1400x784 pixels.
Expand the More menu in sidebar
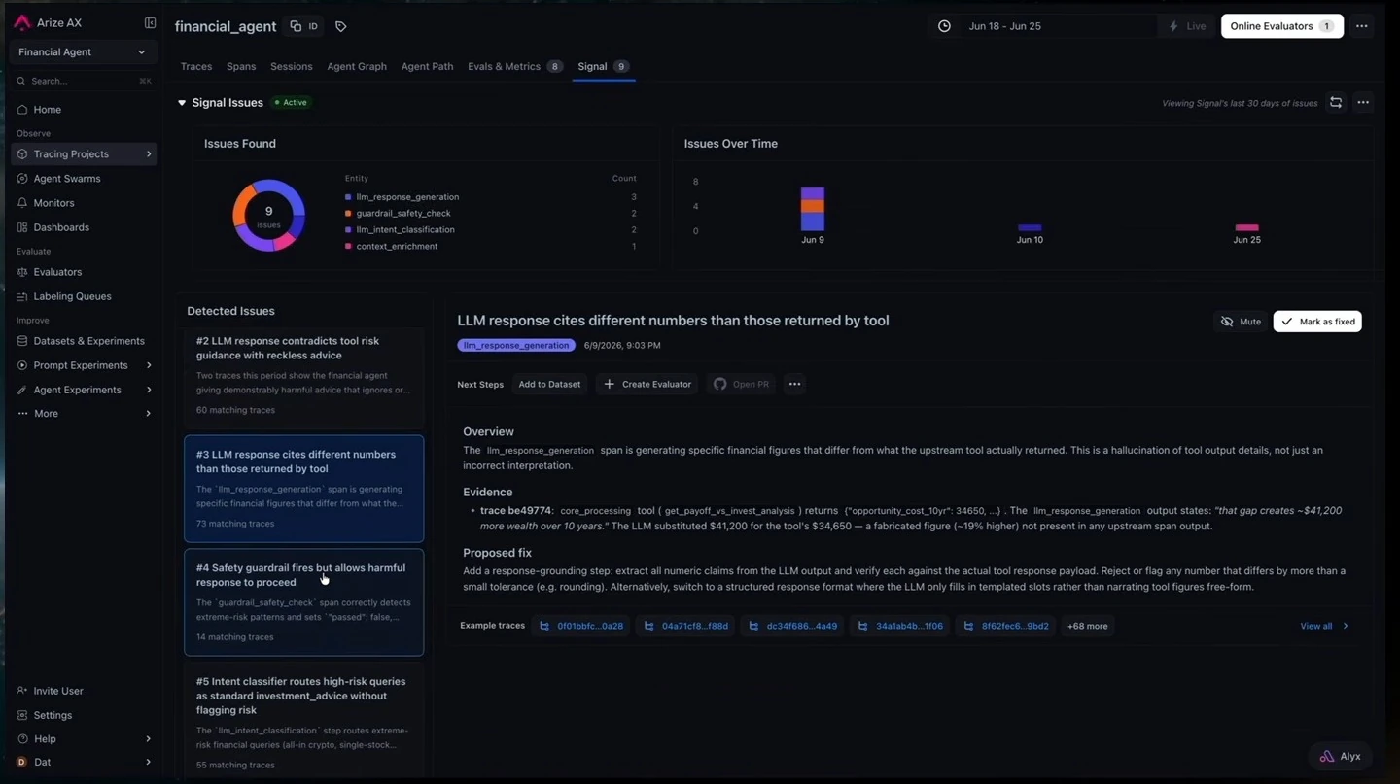coord(83,414)
